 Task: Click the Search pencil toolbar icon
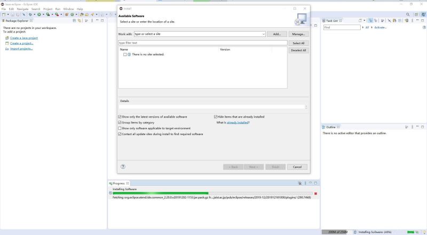coord(92,14)
